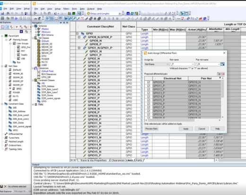The width and height of the screenshot is (246, 195).
Task: Collapse the GPIO constraint class row
Action: click(77, 34)
